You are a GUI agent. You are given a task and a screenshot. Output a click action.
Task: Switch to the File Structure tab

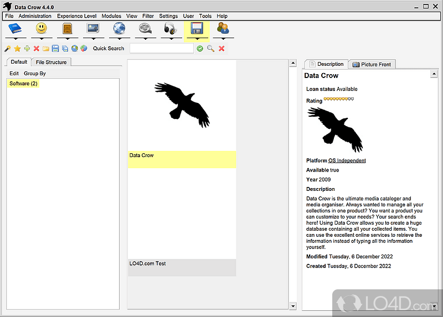(x=51, y=62)
